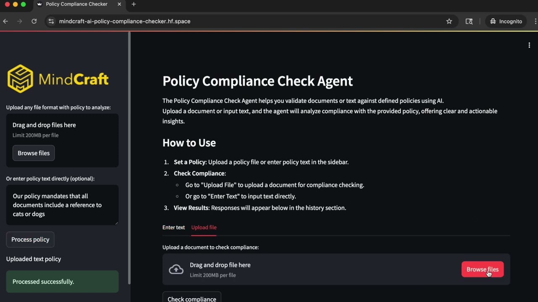This screenshot has height=302, width=538.
Task: Click the MindCraft logo in the sidebar
Action: pyautogui.click(x=58, y=78)
